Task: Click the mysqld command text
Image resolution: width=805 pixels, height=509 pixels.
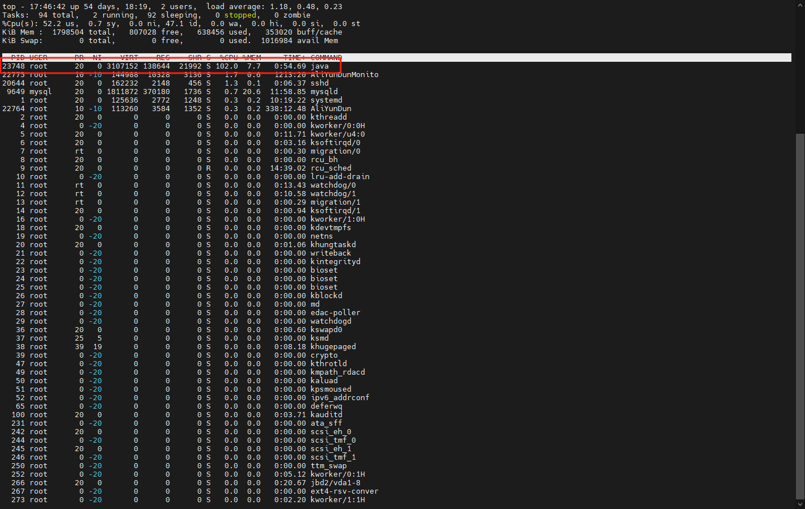Action: (x=324, y=92)
